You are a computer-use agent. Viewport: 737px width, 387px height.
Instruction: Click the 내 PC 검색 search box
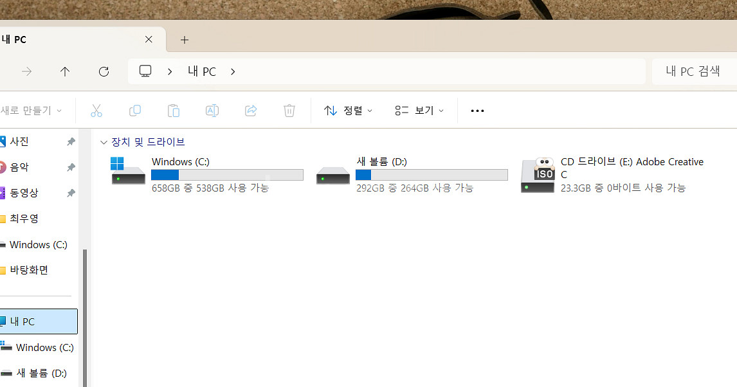(694, 71)
